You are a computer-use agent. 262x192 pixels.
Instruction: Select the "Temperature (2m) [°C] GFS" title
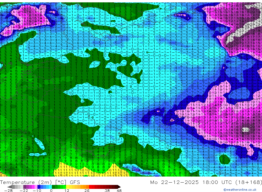[40, 182]
